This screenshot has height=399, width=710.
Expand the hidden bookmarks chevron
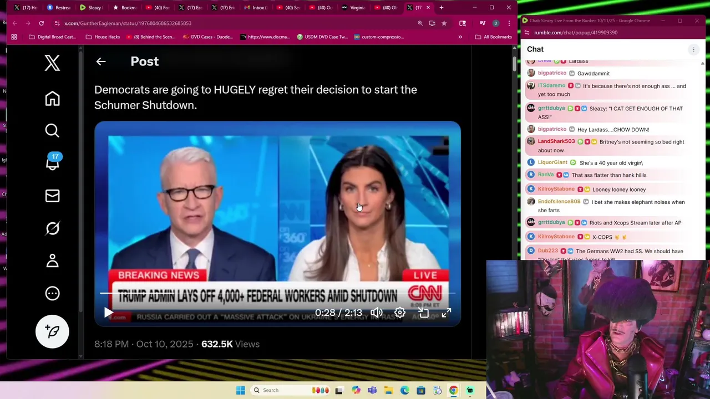pyautogui.click(x=460, y=37)
